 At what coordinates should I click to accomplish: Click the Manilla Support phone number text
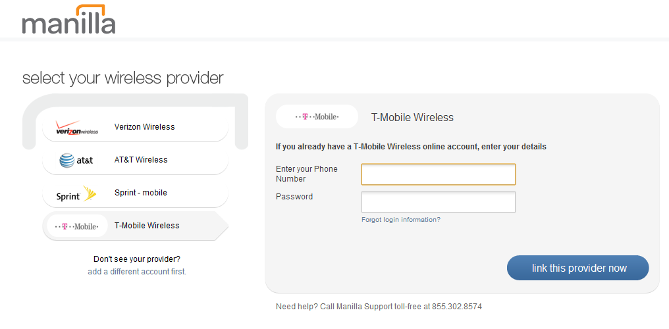[456, 306]
